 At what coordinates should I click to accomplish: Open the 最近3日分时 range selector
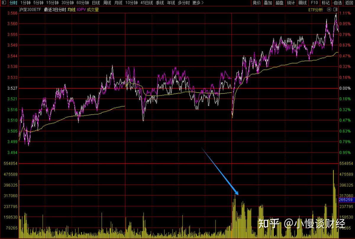pyautogui.click(x=55, y=10)
